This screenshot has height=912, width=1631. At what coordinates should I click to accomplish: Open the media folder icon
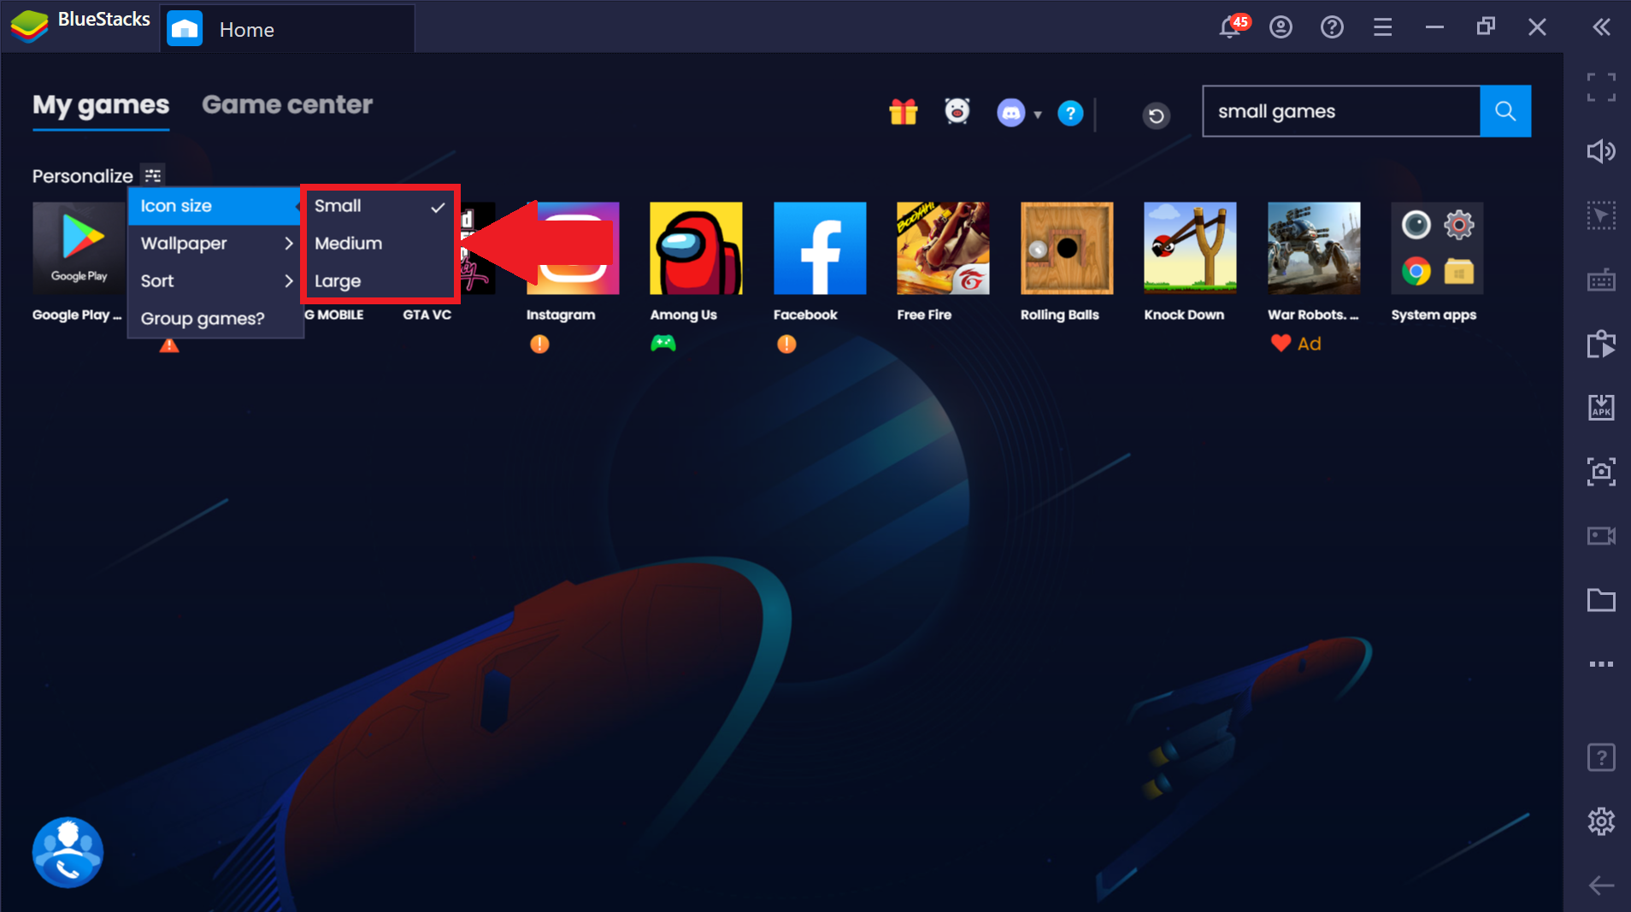(x=1601, y=600)
